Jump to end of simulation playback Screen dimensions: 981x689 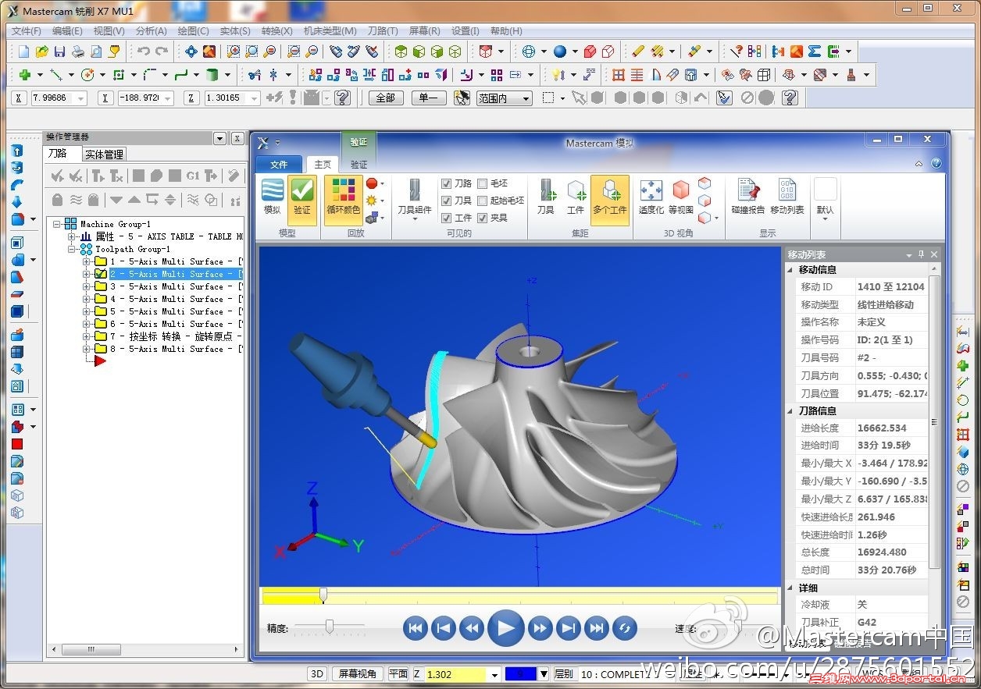click(597, 627)
